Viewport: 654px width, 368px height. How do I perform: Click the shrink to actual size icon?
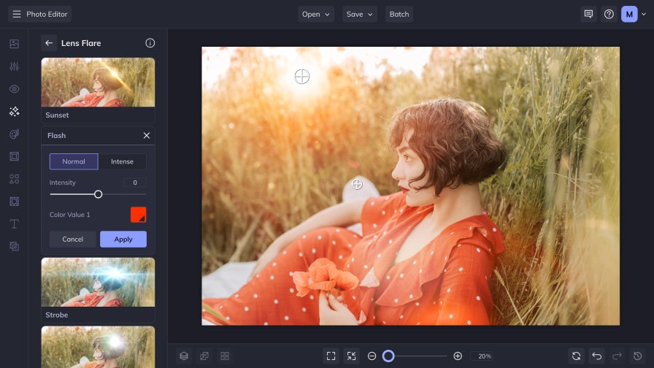tap(352, 356)
